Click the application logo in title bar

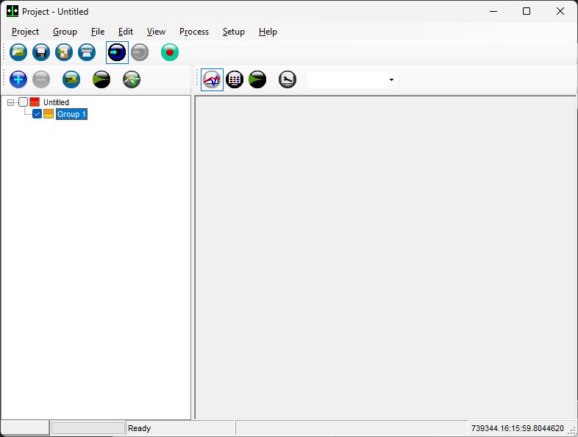(x=13, y=12)
